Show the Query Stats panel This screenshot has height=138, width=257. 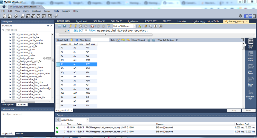(x=250, y=82)
